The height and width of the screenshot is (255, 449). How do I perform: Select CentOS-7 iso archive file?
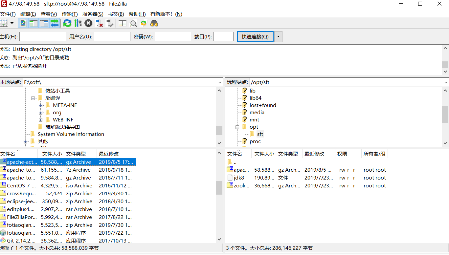point(68,186)
